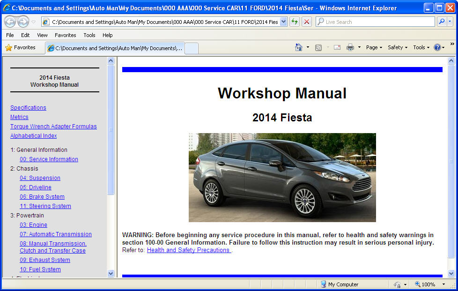Click the Refresh page icon
Image resolution: width=458 pixels, height=291 pixels.
click(x=295, y=22)
